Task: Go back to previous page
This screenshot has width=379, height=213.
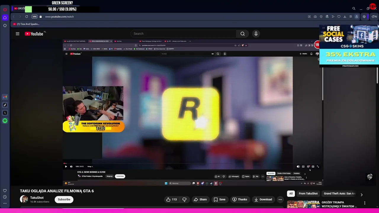Action: (14, 17)
